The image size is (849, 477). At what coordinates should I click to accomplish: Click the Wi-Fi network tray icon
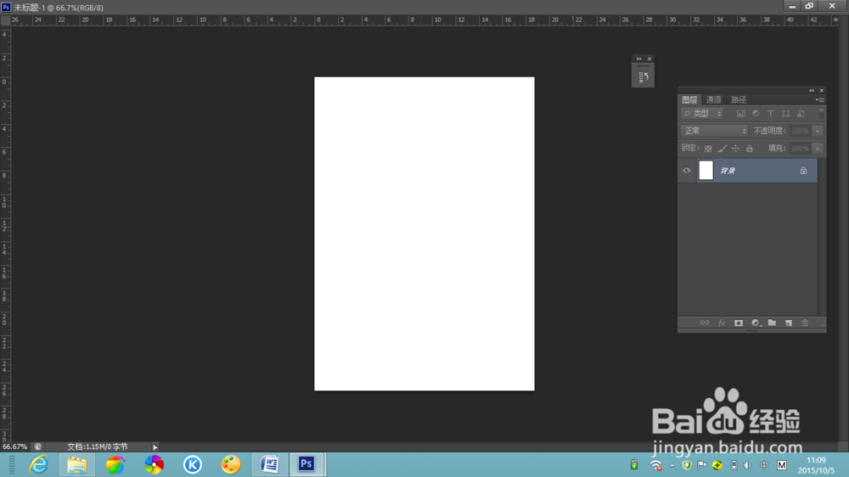[x=655, y=465]
